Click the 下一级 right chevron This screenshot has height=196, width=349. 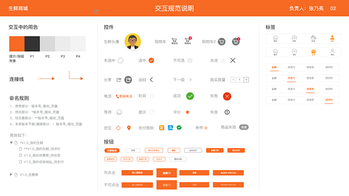click(x=190, y=79)
